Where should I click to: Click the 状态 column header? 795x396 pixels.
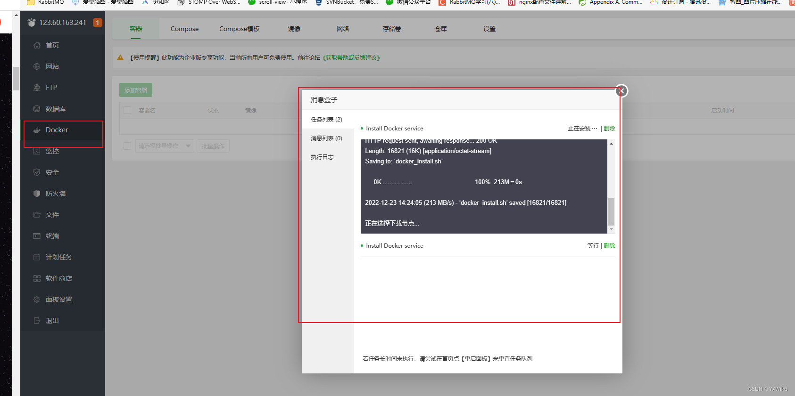point(213,111)
